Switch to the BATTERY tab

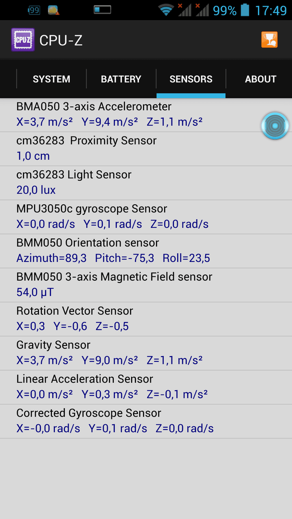pyautogui.click(x=121, y=79)
